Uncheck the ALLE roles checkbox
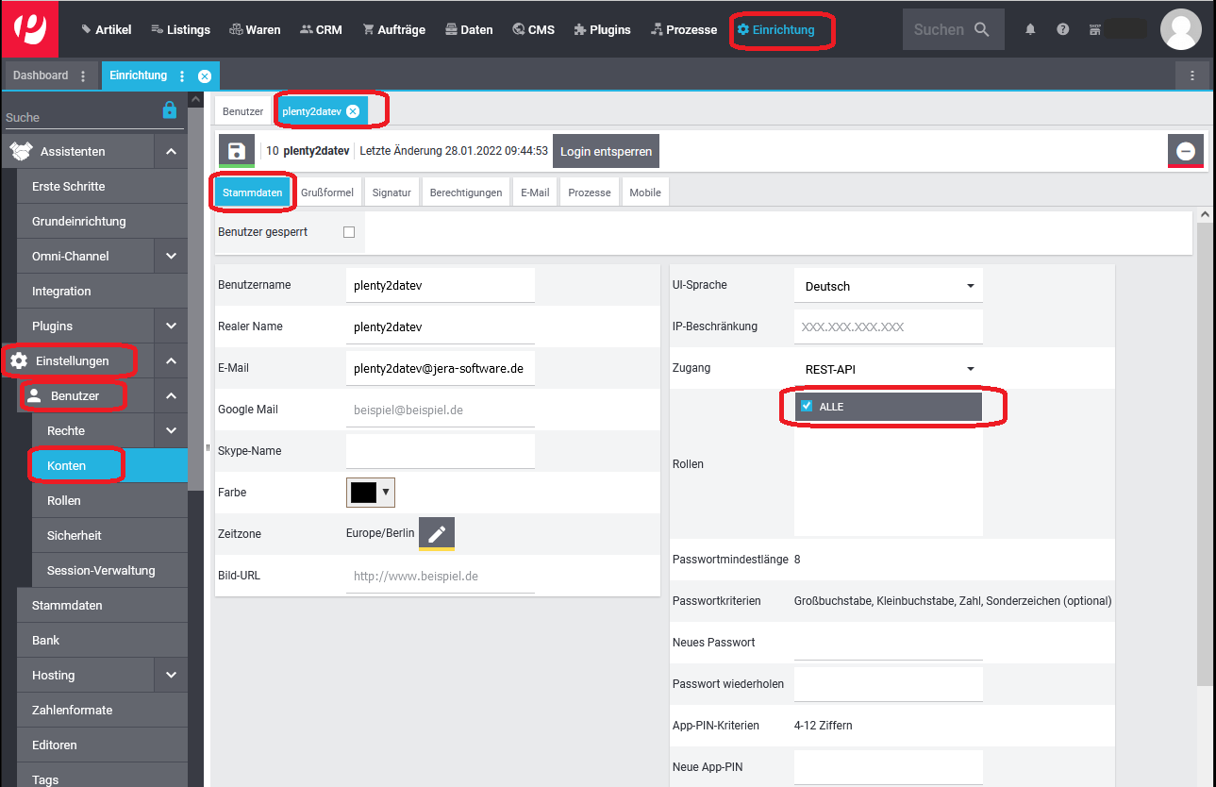Screen dimensions: 1216x787 [807, 406]
